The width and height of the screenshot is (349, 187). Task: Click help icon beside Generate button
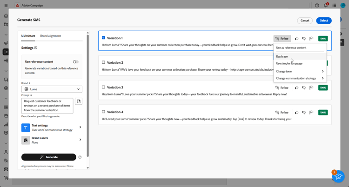pos(80,157)
